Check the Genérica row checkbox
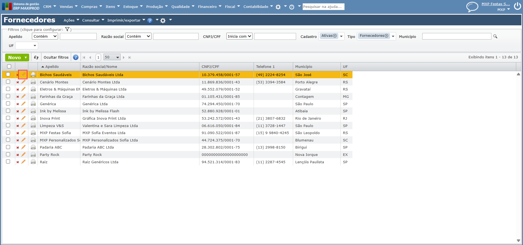523x245 pixels. (x=8, y=104)
